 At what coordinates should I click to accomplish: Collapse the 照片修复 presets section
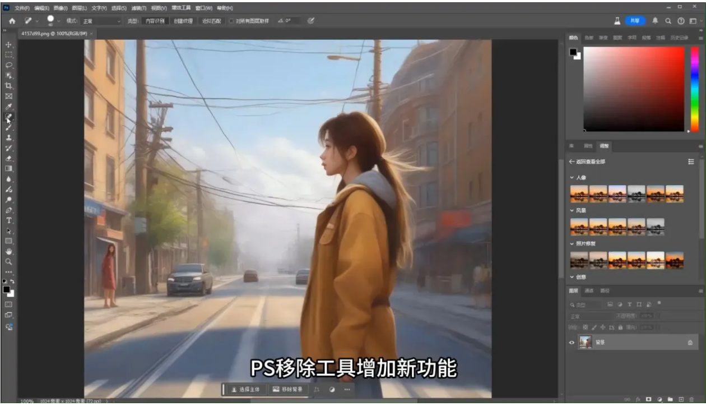point(572,244)
